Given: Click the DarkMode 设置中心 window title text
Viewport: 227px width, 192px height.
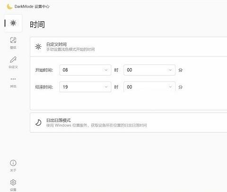Looking at the screenshot, I should 32,7.
